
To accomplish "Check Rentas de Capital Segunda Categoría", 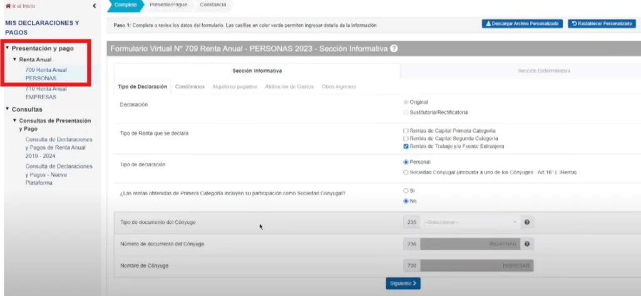I will click(406, 138).
